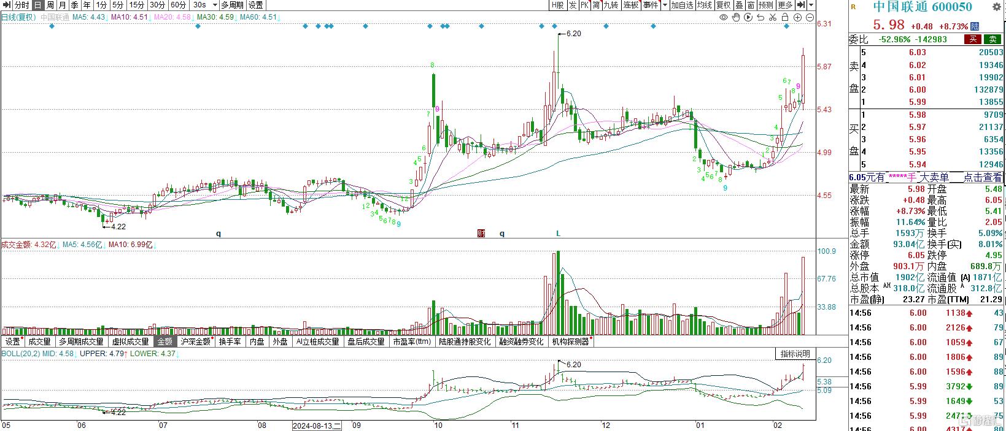Click the q marker near June on the chart
Screen dimensions: 1006x431
click(218, 234)
